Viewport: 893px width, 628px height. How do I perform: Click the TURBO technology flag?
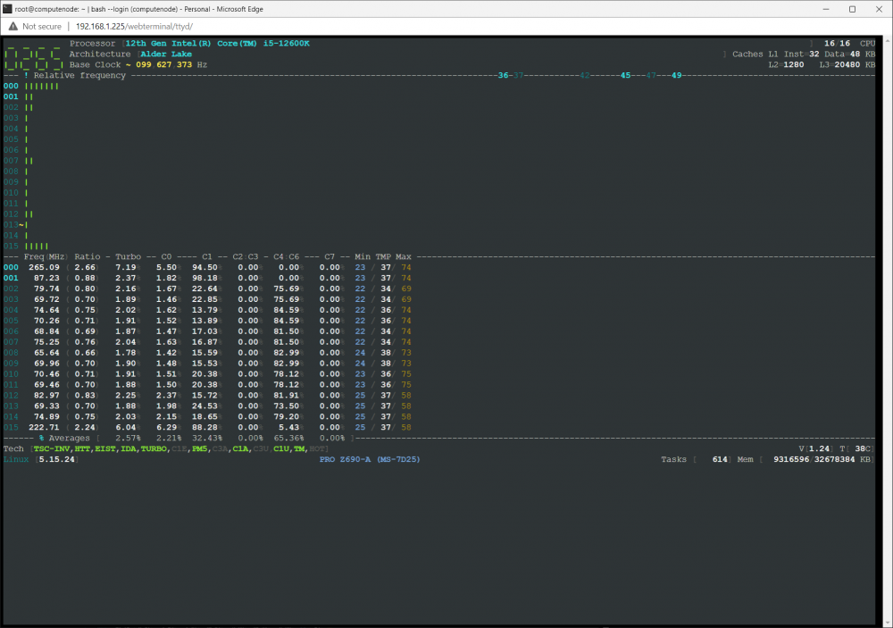[x=154, y=449]
